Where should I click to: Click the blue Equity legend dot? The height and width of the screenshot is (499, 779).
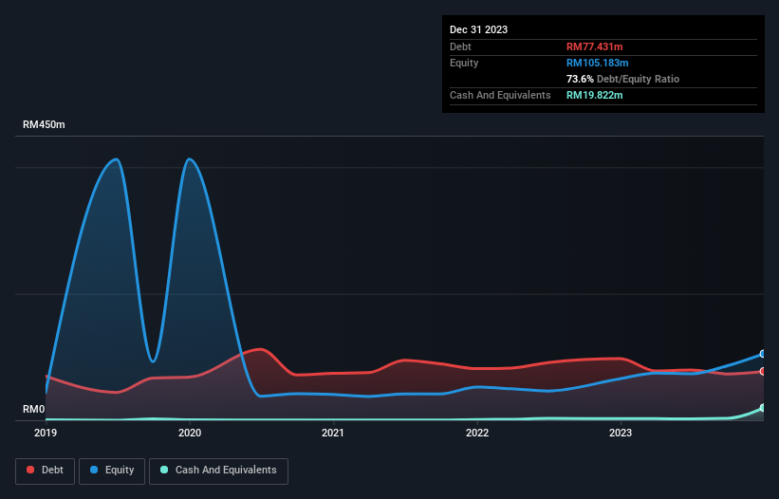pos(94,470)
